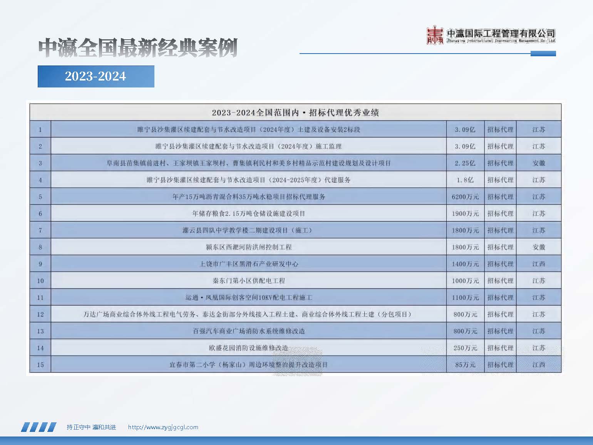Screen dimensions: 593x445
Task: Click the 江苏 cell in row 6
Action: tap(539, 213)
